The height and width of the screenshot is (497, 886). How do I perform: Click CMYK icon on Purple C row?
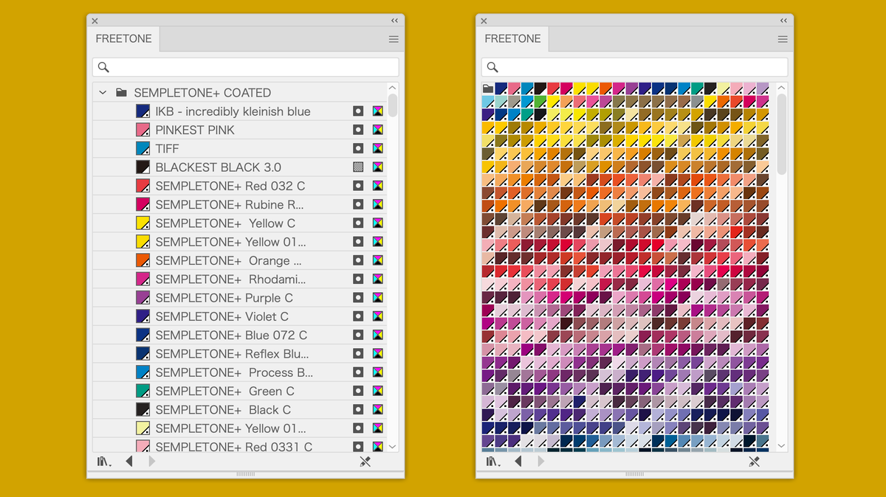(x=377, y=298)
